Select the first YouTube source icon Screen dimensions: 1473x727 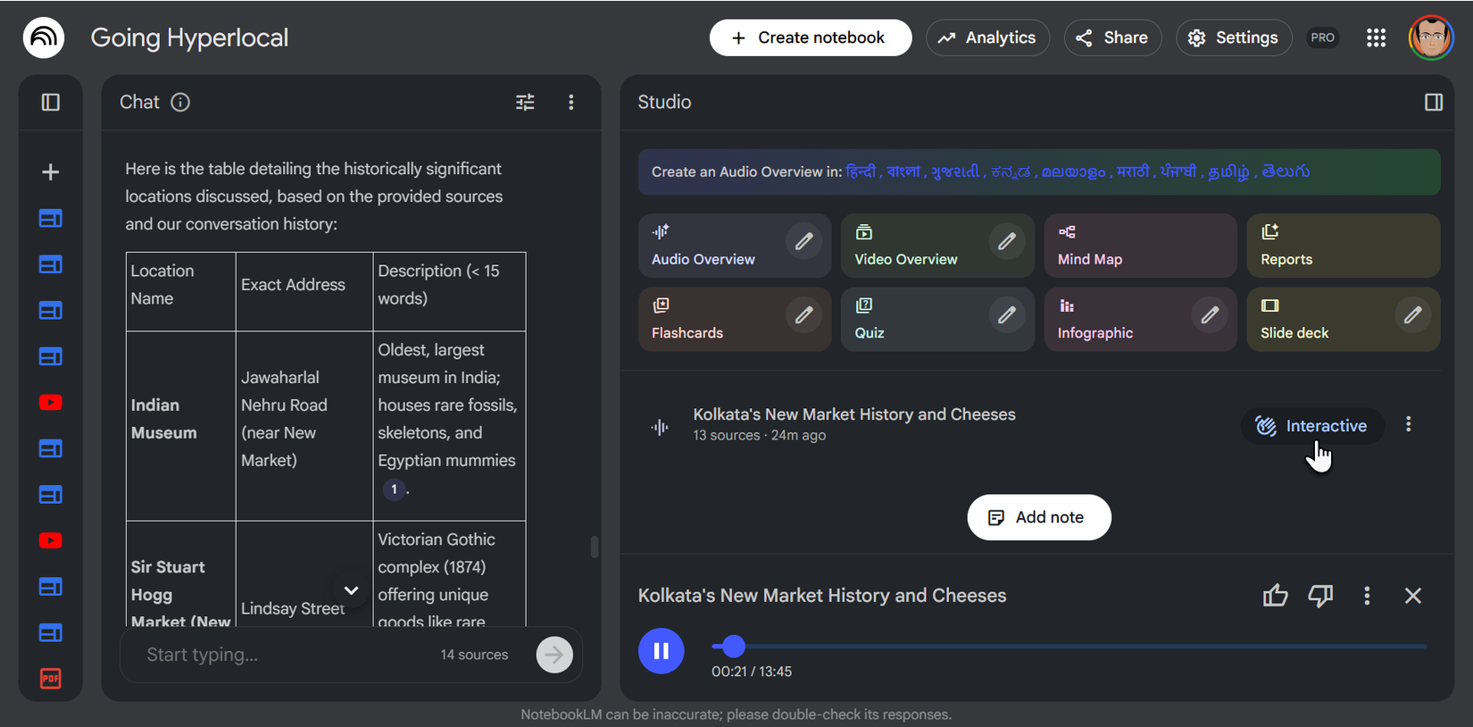point(51,403)
